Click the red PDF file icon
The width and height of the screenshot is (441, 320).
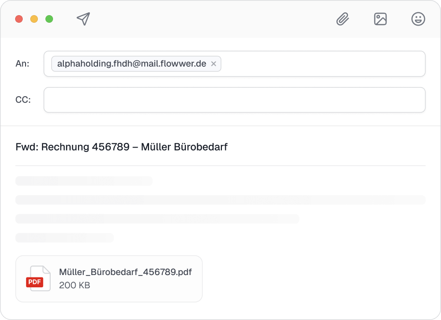(38, 278)
